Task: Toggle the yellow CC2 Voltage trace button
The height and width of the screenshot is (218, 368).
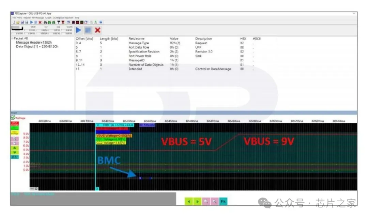Action: click(x=15, y=133)
